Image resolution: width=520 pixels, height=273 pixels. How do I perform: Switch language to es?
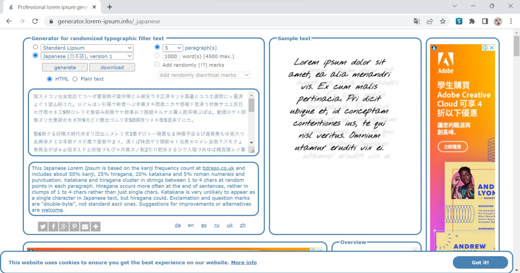point(204,225)
